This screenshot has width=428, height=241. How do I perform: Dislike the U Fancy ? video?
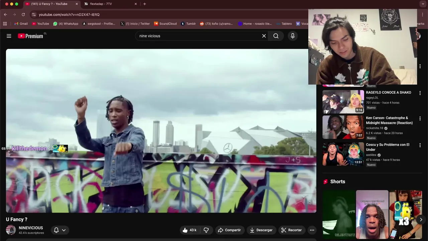(206, 230)
